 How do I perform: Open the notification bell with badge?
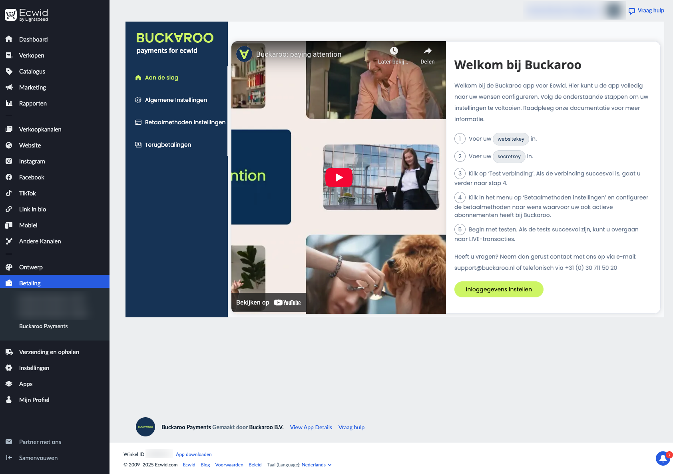(x=663, y=458)
